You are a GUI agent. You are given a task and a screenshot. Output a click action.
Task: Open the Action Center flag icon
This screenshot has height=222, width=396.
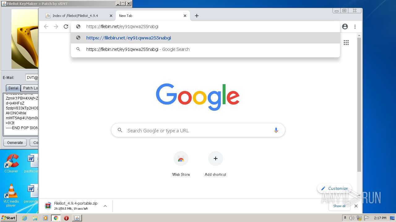tap(367, 218)
